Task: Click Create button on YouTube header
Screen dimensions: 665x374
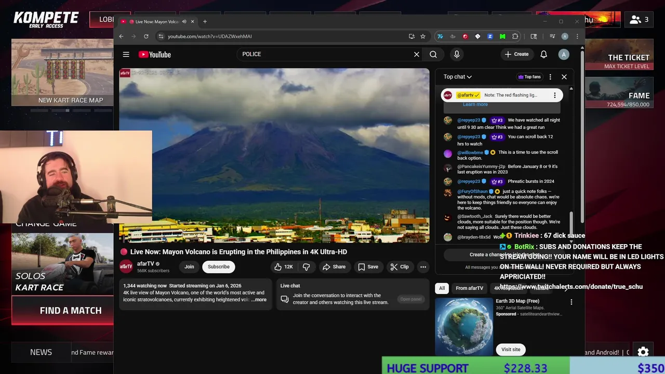Action: tap(516, 54)
